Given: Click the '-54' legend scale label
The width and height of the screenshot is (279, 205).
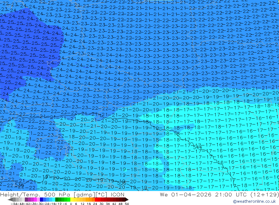Looking at the screenshot, I should click(14, 204).
